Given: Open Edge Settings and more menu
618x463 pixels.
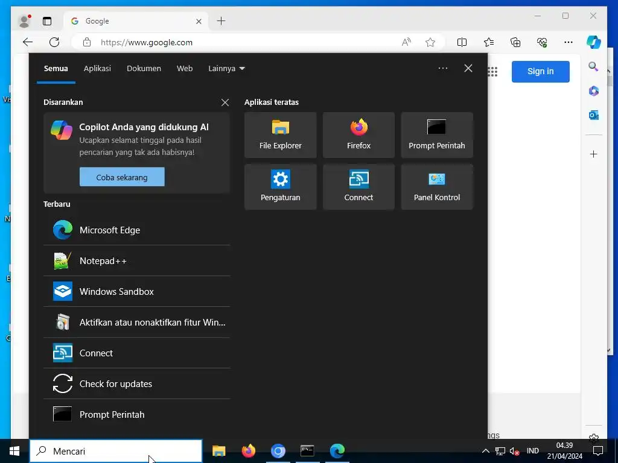Looking at the screenshot, I should point(568,42).
